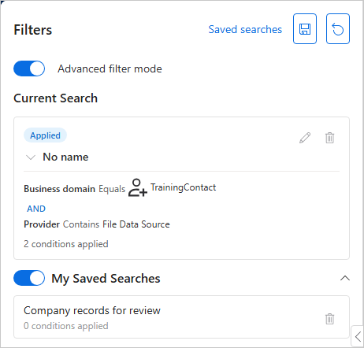The height and width of the screenshot is (348, 364).
Task: Click the File Data Source provider value
Action: [x=136, y=224]
